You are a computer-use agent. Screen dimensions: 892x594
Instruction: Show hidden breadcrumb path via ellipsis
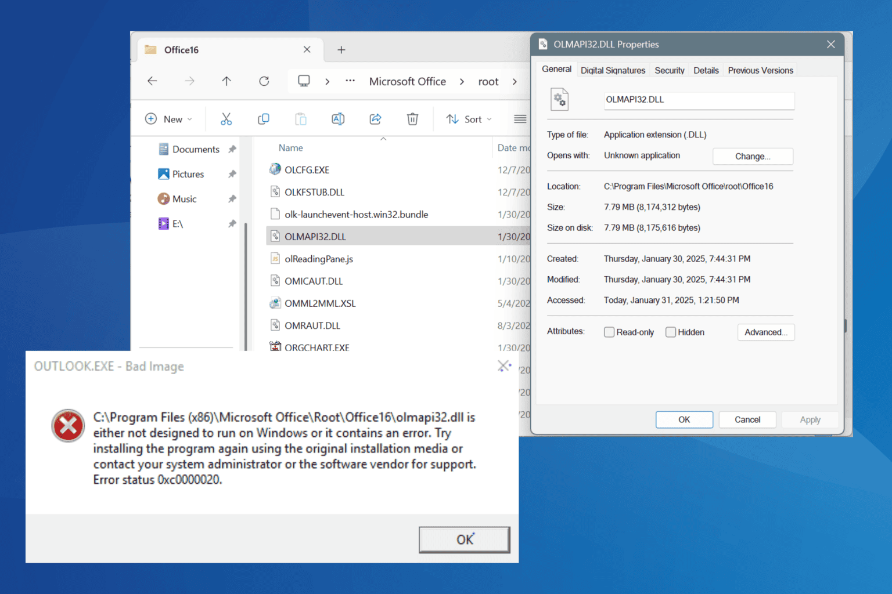tap(350, 81)
